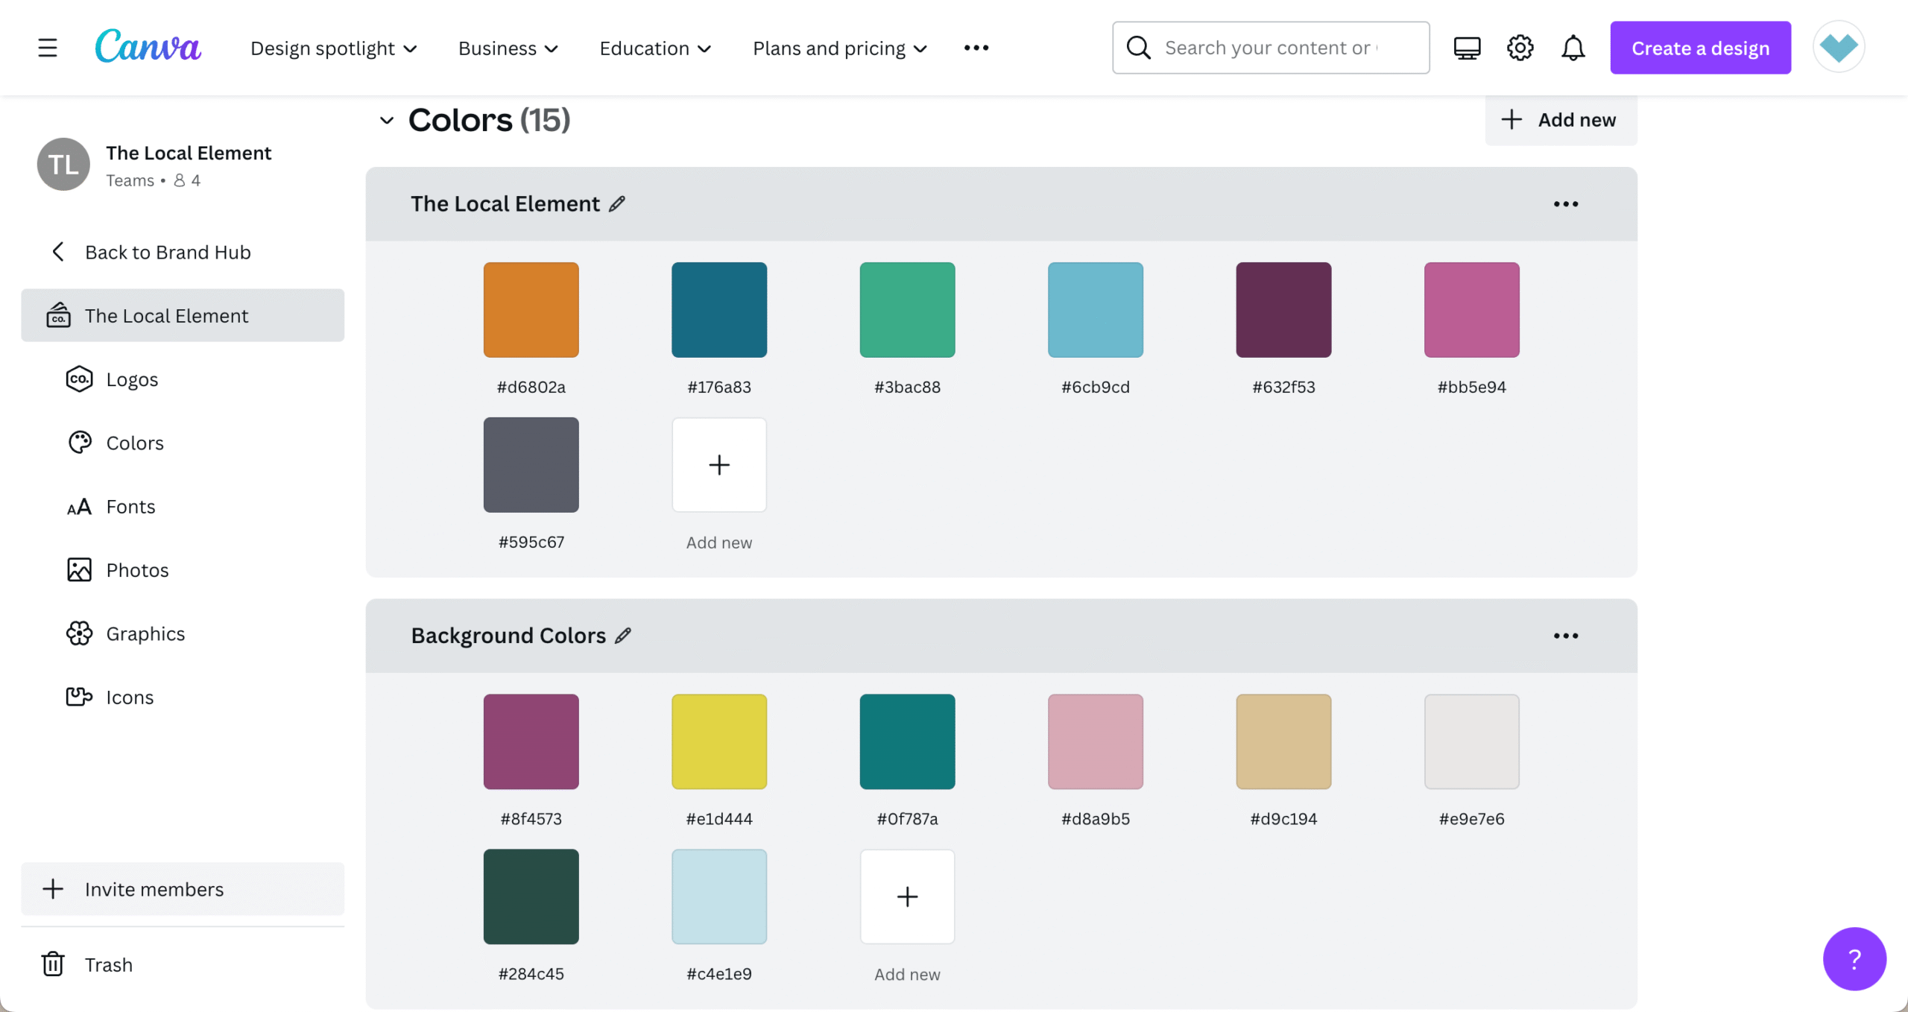Edit The Local Element palette name pencil
Viewport: 1908px width, 1012px height.
(617, 203)
